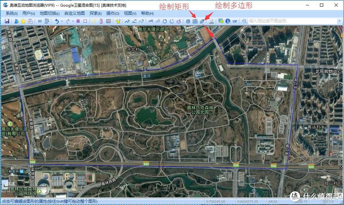Click the 河北村 map label
344x205 pixels.
point(133,49)
